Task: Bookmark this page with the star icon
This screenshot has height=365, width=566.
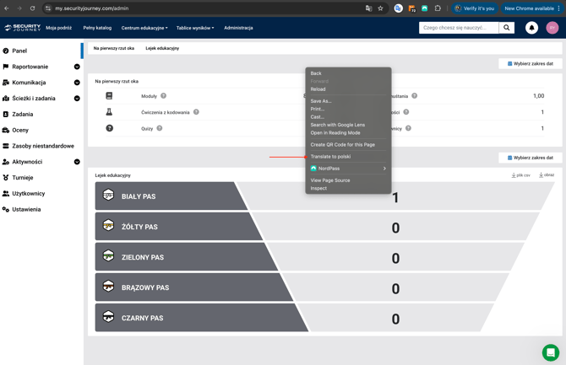Action: [380, 8]
